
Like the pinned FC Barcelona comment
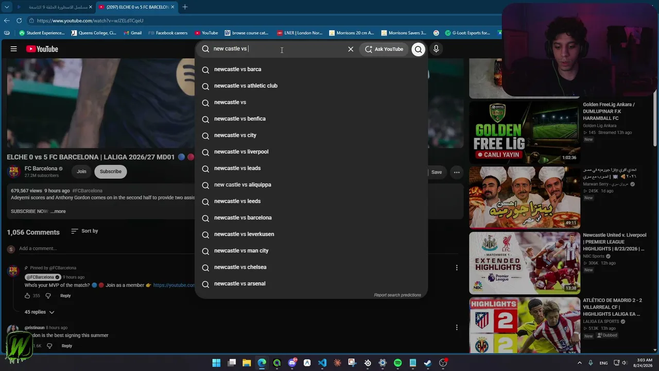pos(27,296)
